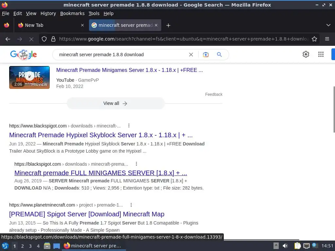This screenshot has height=251, width=335.
Task: Open options for blackspigot.com Hypixel result
Action: [129, 126]
